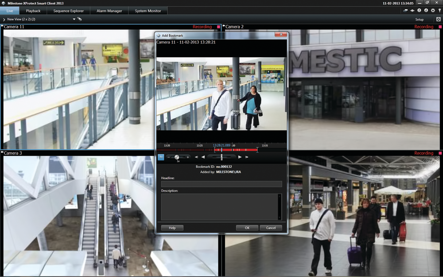Toggle full screen mode icon next to Setup

tap(438, 19)
